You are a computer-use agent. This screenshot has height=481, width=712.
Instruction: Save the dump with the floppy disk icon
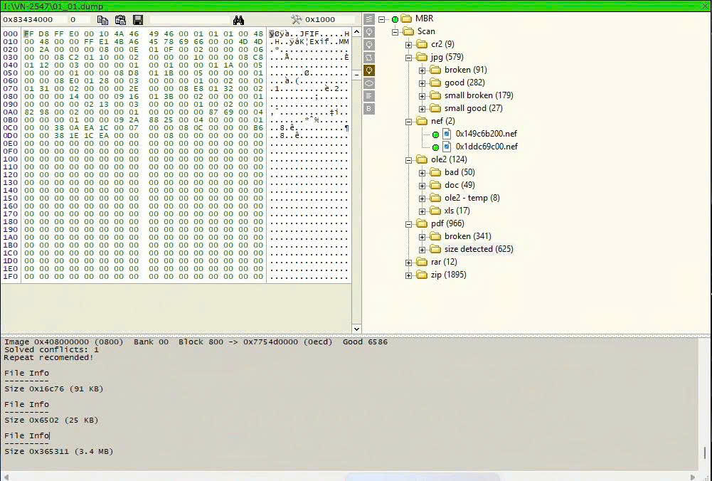tap(138, 19)
